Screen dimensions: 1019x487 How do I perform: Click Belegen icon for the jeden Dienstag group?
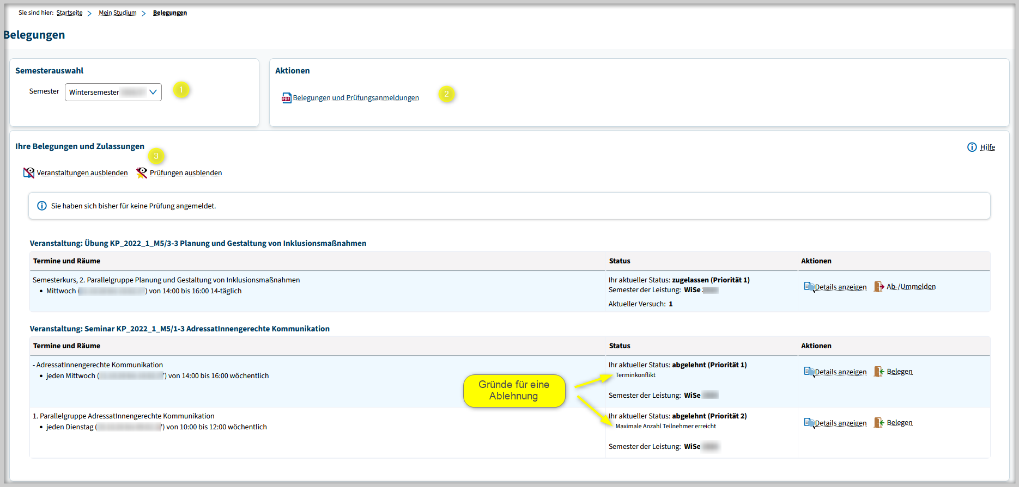click(x=879, y=423)
